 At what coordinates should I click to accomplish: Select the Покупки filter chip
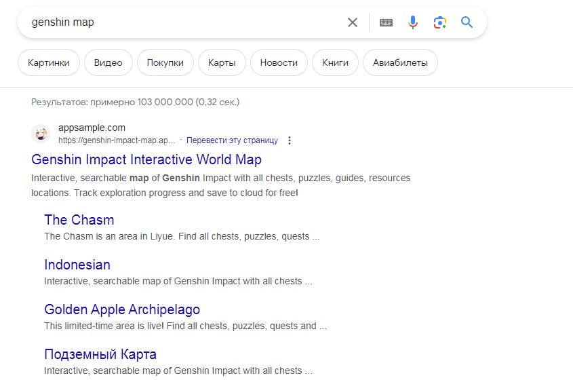(165, 62)
